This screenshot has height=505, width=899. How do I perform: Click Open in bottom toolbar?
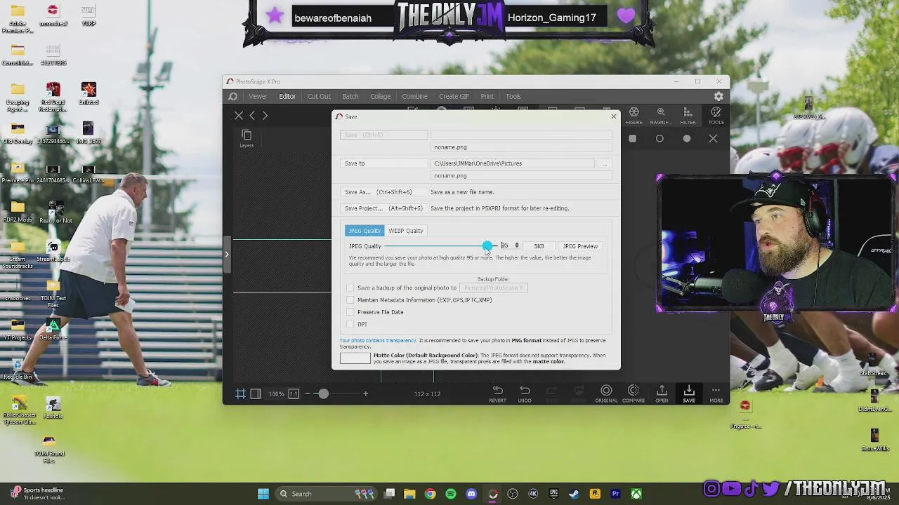[x=662, y=394]
